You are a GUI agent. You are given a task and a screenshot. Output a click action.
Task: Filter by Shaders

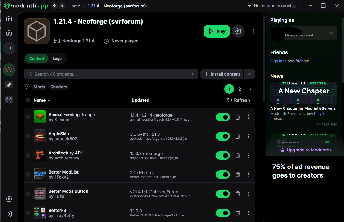point(59,87)
